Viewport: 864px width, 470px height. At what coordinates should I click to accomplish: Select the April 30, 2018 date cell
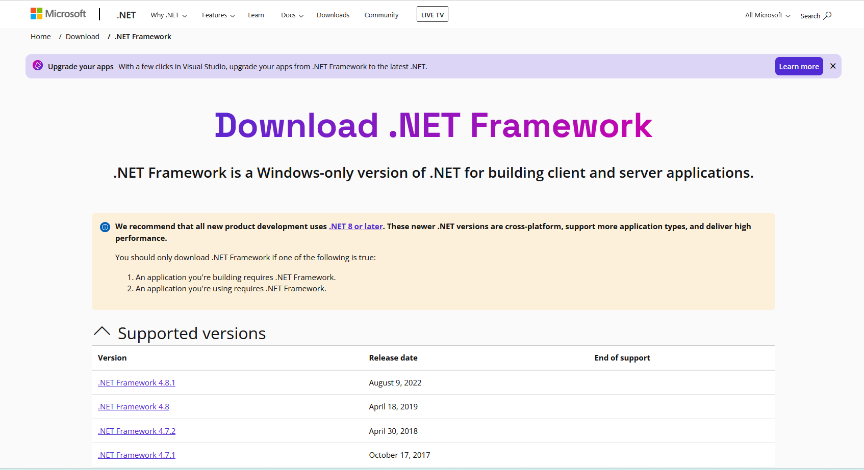393,431
